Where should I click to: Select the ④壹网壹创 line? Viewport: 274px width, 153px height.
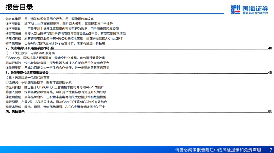point(56,97)
